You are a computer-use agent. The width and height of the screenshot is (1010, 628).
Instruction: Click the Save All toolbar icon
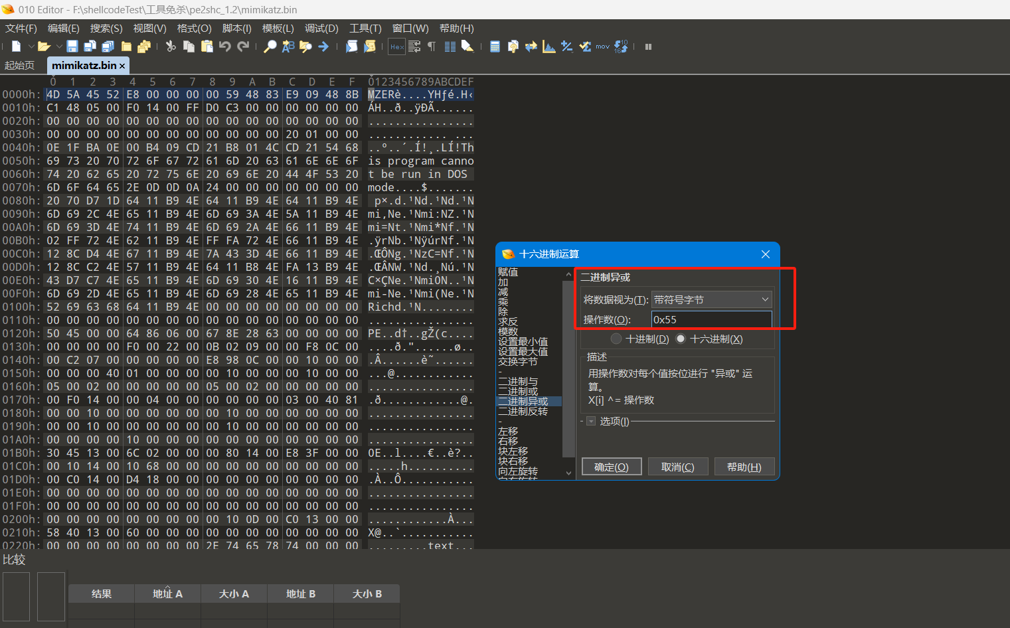pos(108,46)
